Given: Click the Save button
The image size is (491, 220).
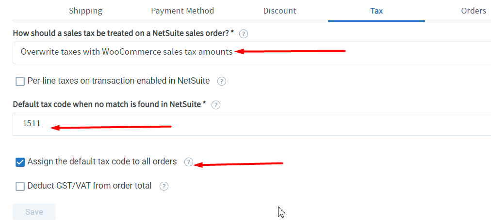Looking at the screenshot, I should (34, 212).
